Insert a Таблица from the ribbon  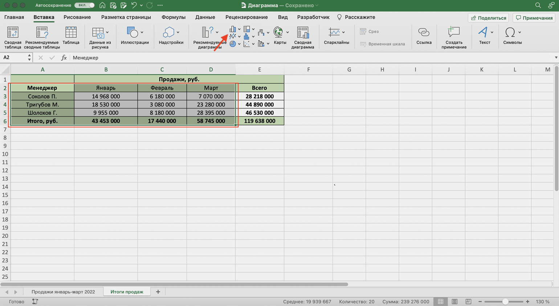click(x=71, y=36)
